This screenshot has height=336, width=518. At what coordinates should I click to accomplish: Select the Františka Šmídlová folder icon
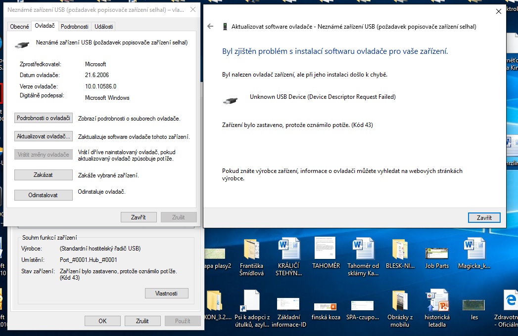pos(252,258)
